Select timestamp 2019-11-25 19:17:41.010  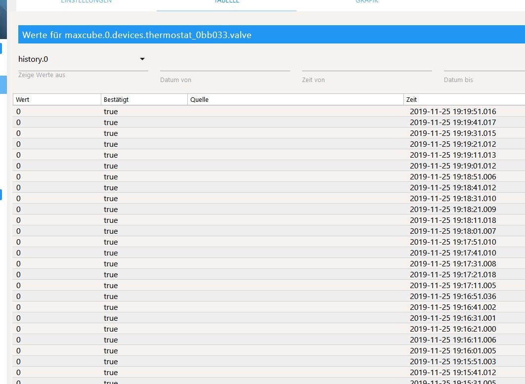click(x=453, y=253)
